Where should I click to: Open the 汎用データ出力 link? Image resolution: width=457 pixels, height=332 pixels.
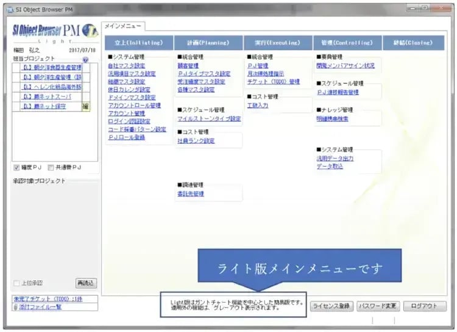click(x=335, y=158)
